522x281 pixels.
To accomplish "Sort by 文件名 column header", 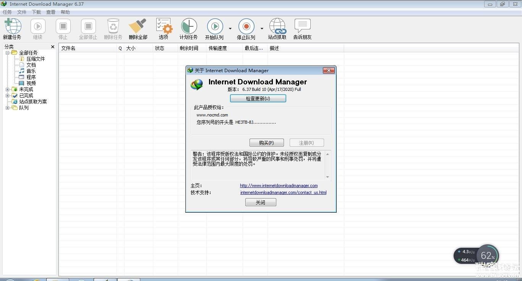I will (x=88, y=48).
